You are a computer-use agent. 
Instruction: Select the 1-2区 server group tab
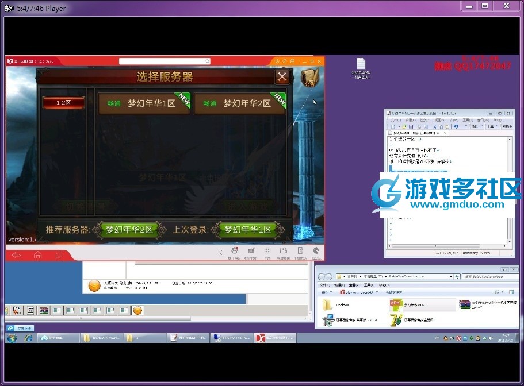click(63, 102)
